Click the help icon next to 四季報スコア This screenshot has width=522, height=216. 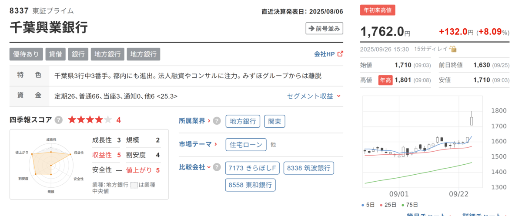[x=59, y=120]
